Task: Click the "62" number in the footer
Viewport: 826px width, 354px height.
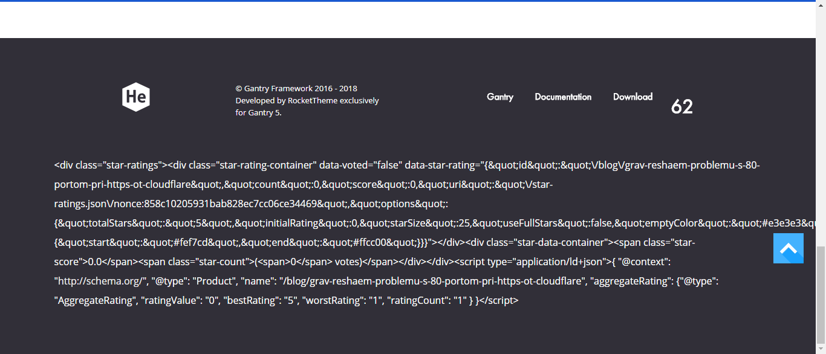Action: point(682,106)
